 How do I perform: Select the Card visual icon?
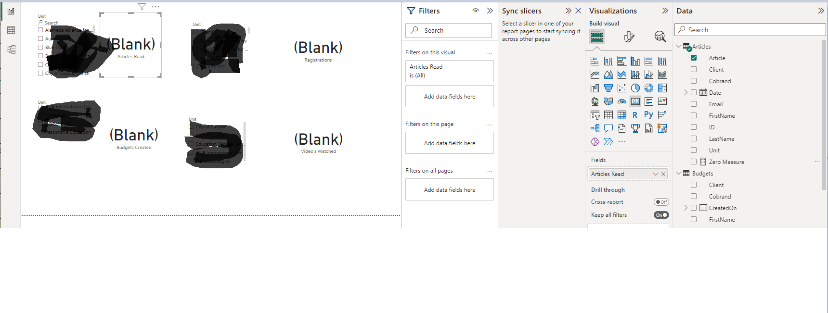click(635, 101)
